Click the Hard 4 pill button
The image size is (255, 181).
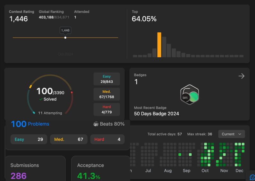[x=107, y=139]
